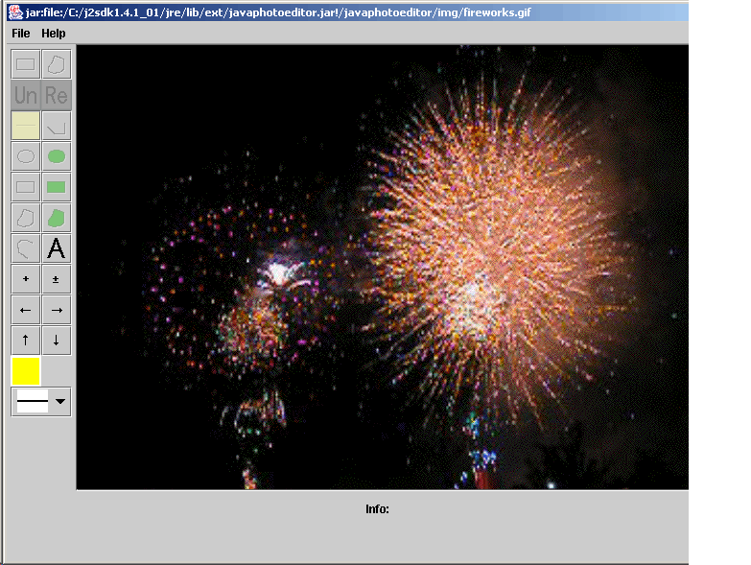
Task: Select the filled green polygon tool
Action: pos(57,218)
